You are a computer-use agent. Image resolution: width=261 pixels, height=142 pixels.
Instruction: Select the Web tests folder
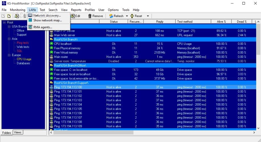point(23,47)
